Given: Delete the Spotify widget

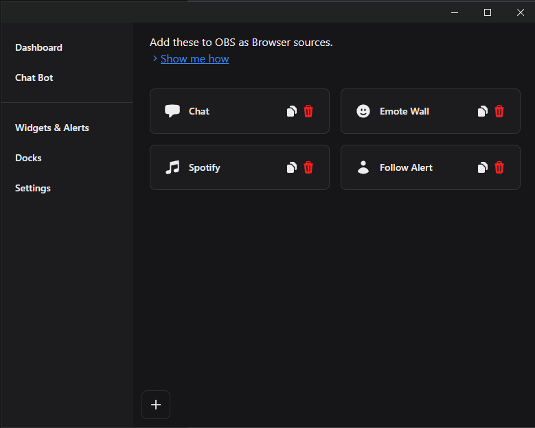Looking at the screenshot, I should tap(308, 167).
